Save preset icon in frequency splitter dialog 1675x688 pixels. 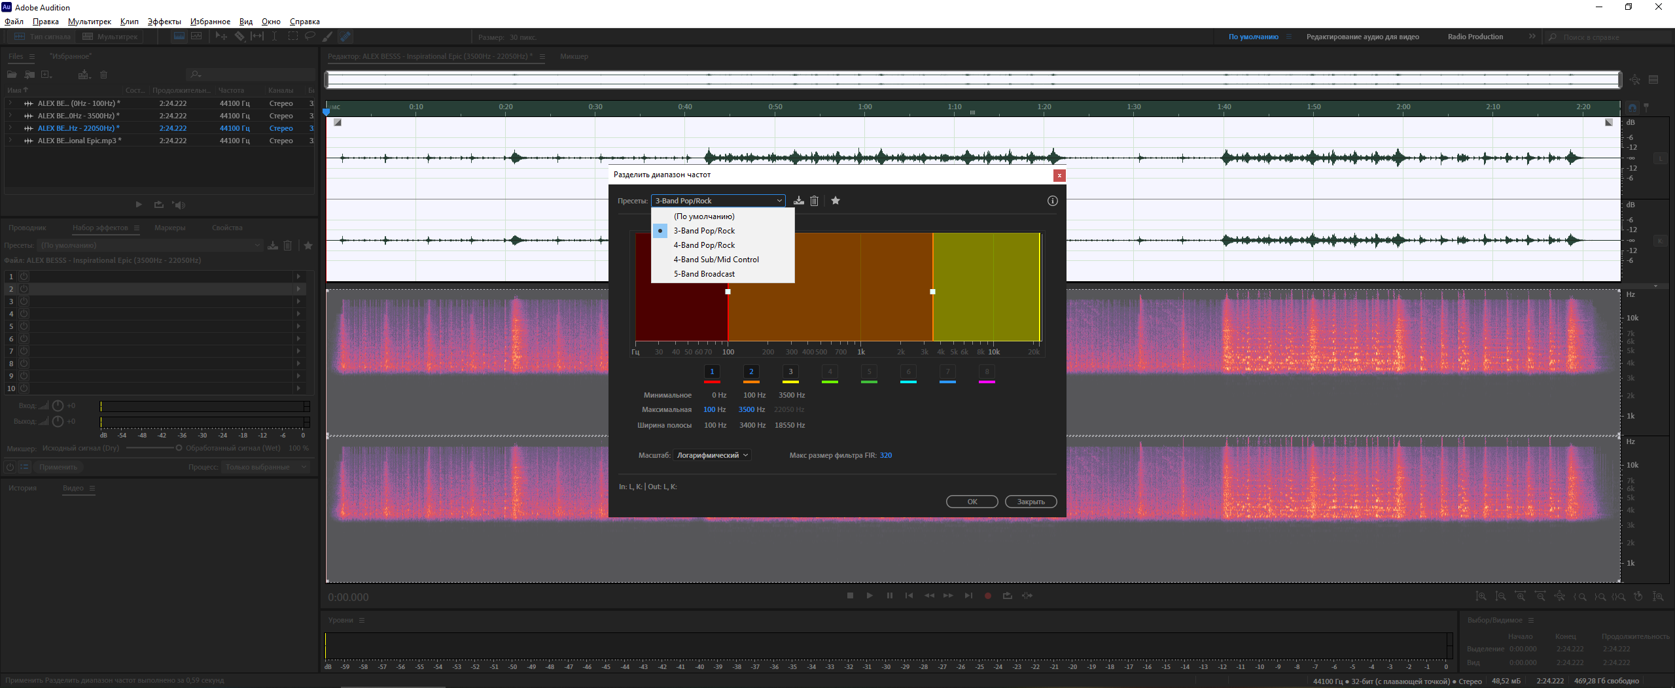pos(799,201)
